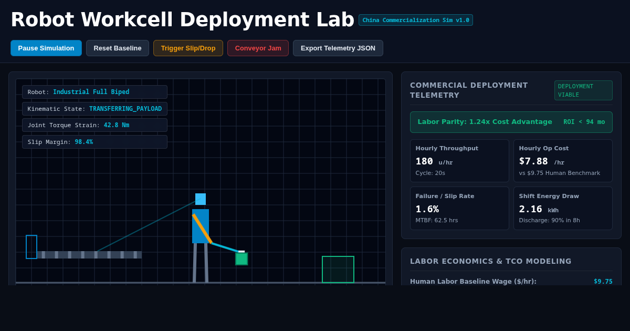Open the Hourly Throughput card
630x331 pixels.
point(459,161)
